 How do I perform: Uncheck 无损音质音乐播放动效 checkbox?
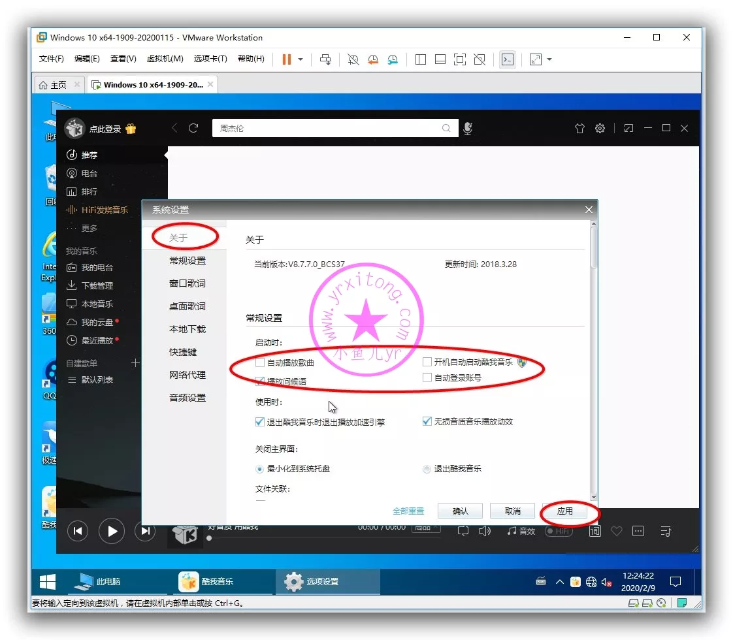coord(427,422)
